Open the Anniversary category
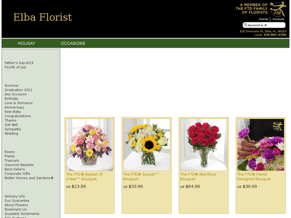 (14, 107)
